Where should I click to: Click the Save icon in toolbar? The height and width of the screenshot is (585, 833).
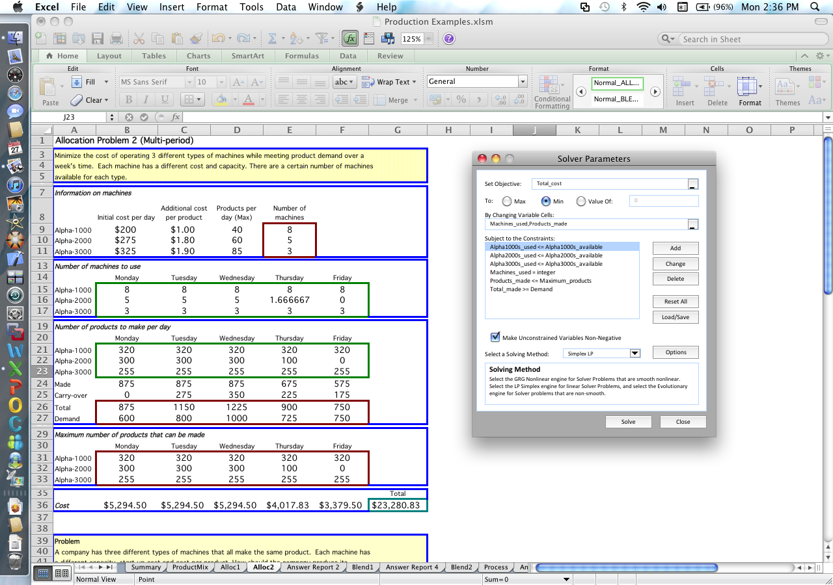[98, 39]
